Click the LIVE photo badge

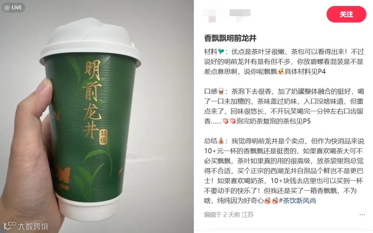[x=13, y=8]
